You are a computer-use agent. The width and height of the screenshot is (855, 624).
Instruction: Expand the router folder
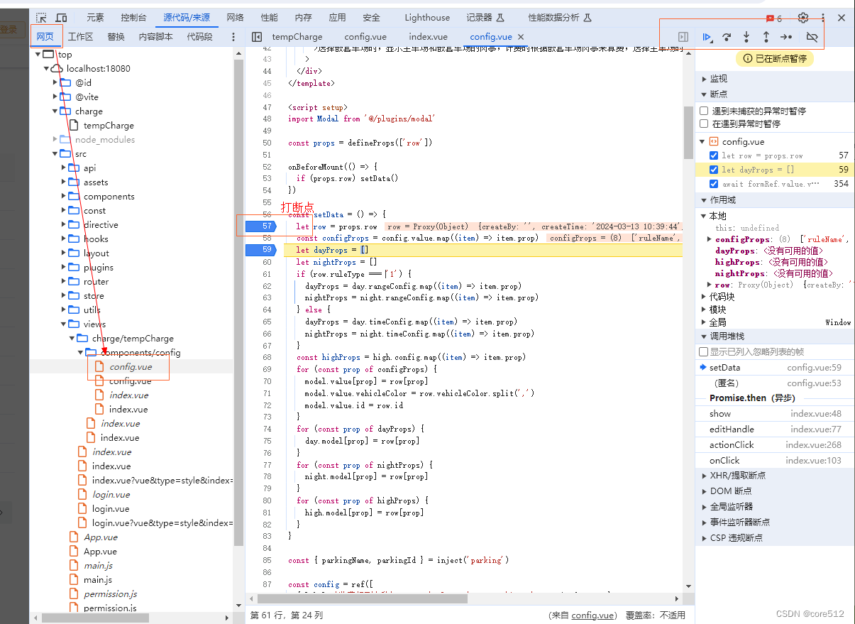click(64, 282)
